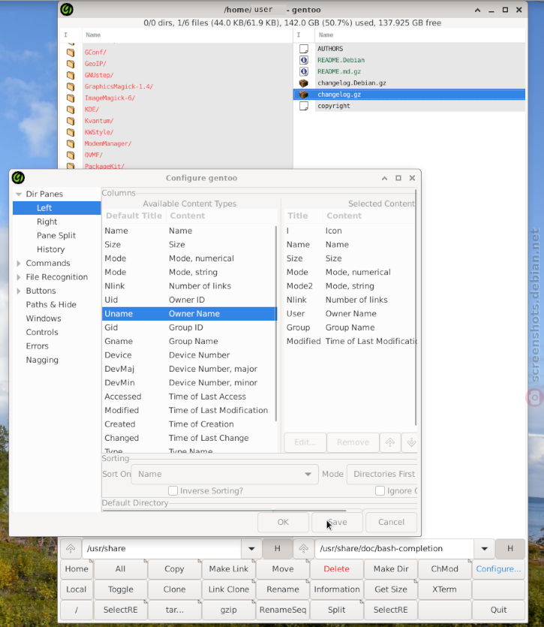Click in the /usr/share path field
Viewport: 544px width, 627px height.
click(x=161, y=549)
